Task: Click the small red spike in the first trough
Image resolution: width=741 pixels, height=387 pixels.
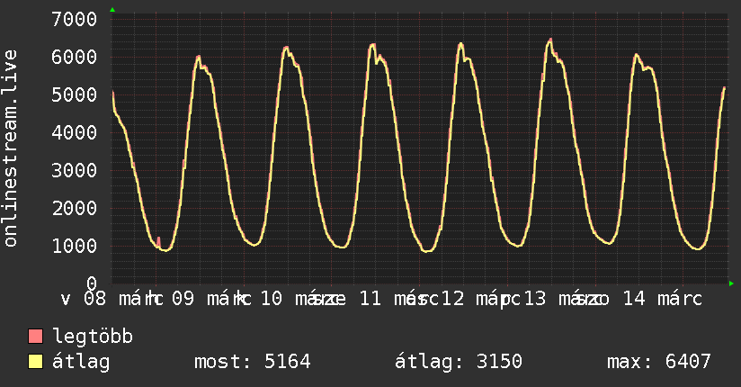Action: [x=158, y=239]
